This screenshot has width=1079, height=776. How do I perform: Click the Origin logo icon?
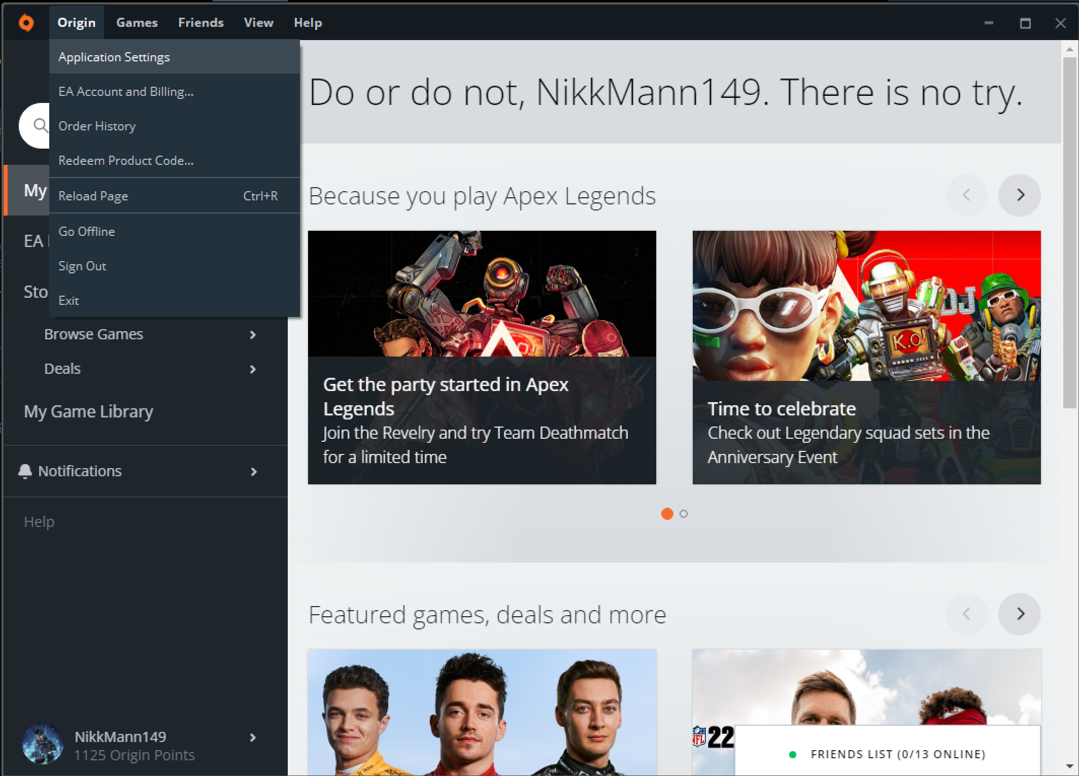pyautogui.click(x=26, y=23)
